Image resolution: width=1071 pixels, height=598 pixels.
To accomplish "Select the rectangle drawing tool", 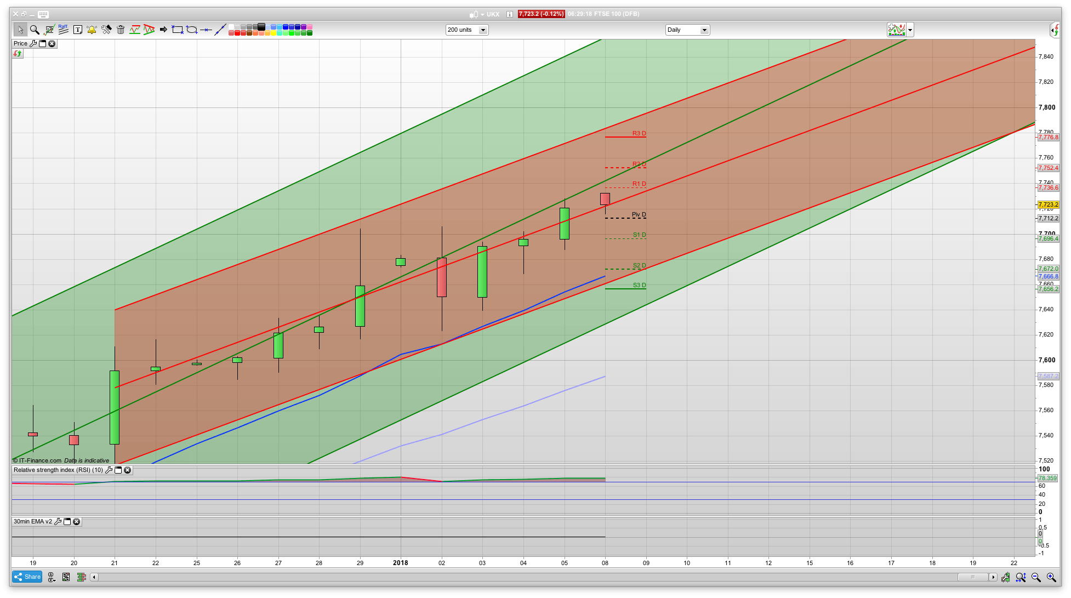I will 177,30.
